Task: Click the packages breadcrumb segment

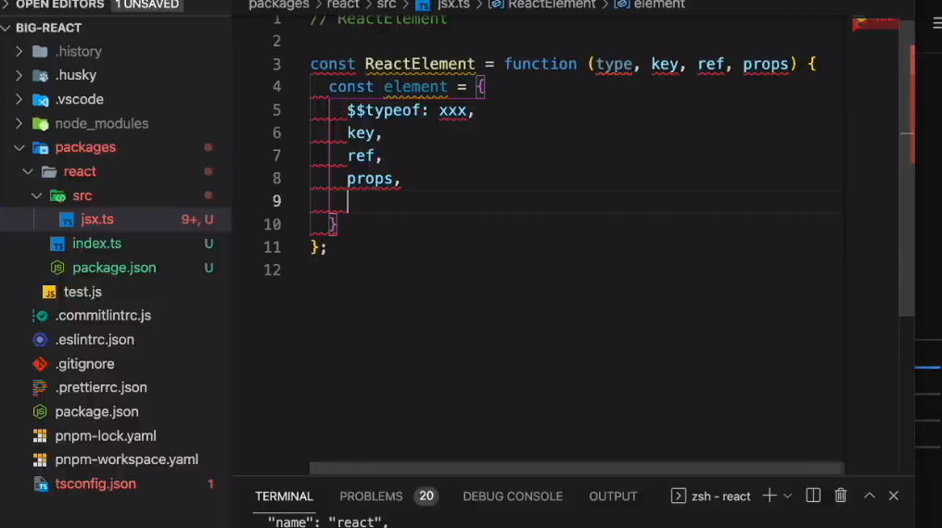Action: click(x=279, y=5)
